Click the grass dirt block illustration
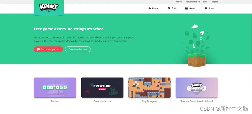This screenshot has height=114, width=252. (x=197, y=60)
